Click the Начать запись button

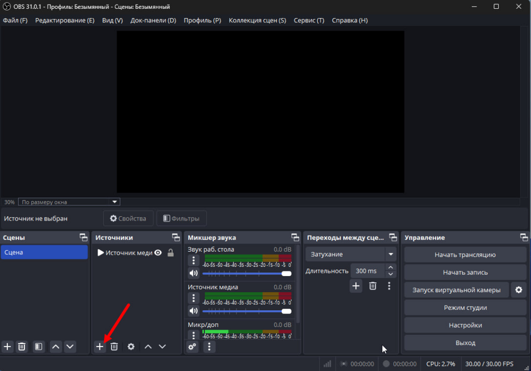[x=465, y=272]
